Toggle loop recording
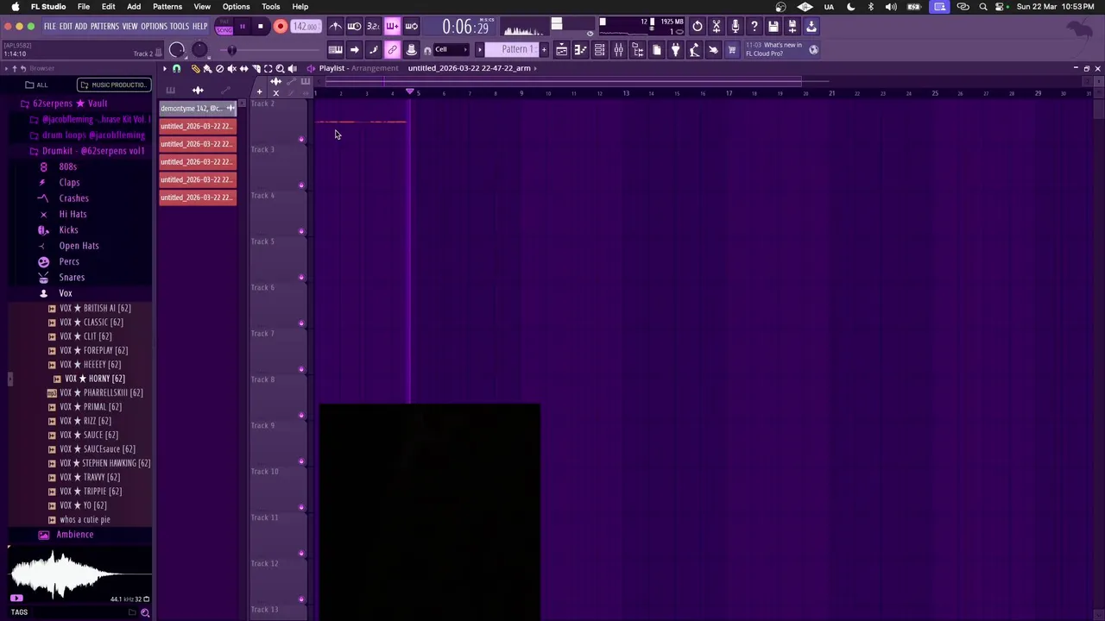The height and width of the screenshot is (621, 1105). 411,27
